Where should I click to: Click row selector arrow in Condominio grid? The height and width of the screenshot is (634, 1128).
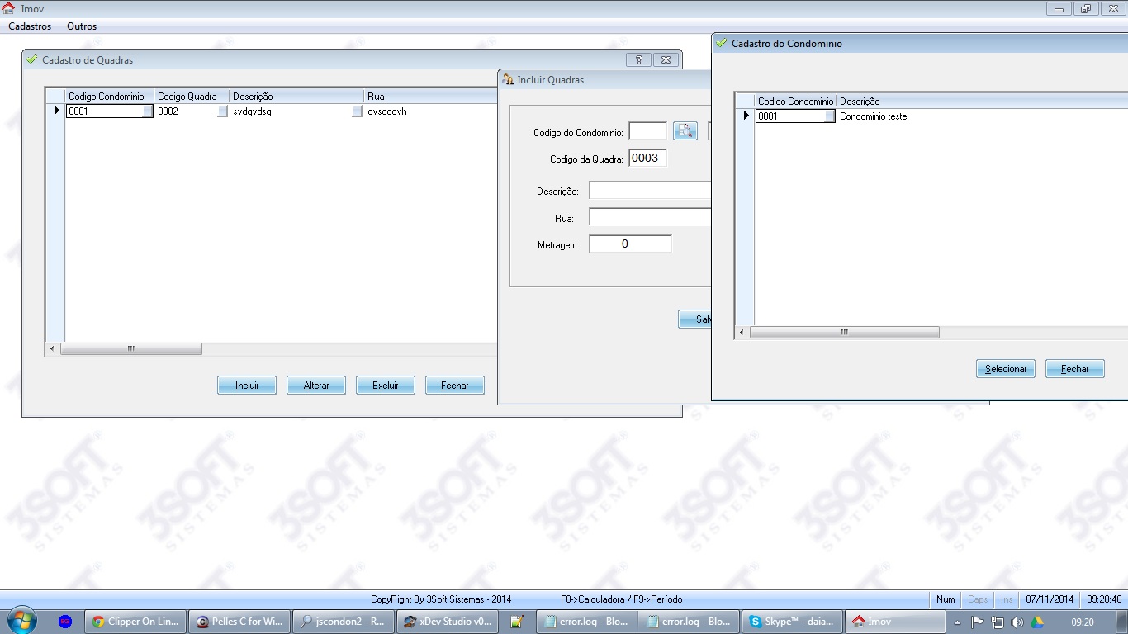746,116
